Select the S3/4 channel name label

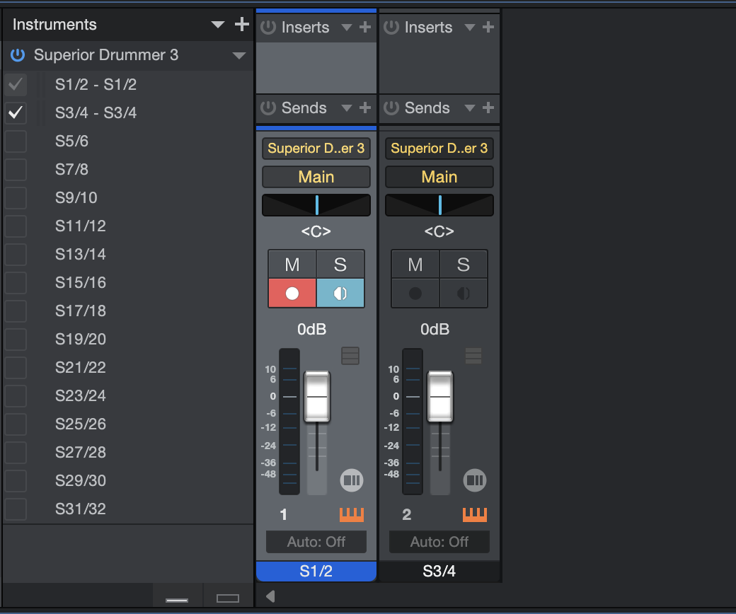coord(439,572)
